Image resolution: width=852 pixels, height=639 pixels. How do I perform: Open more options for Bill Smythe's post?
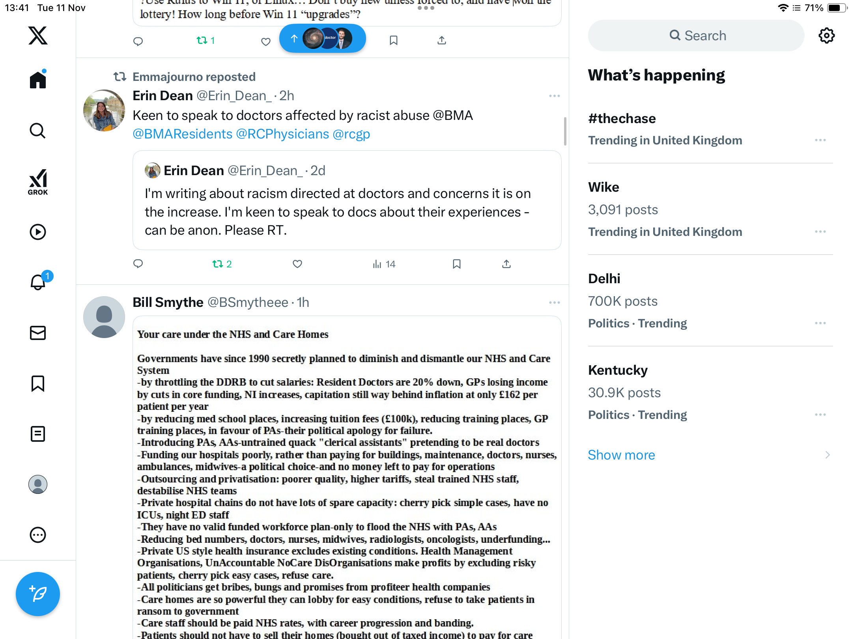[555, 303]
